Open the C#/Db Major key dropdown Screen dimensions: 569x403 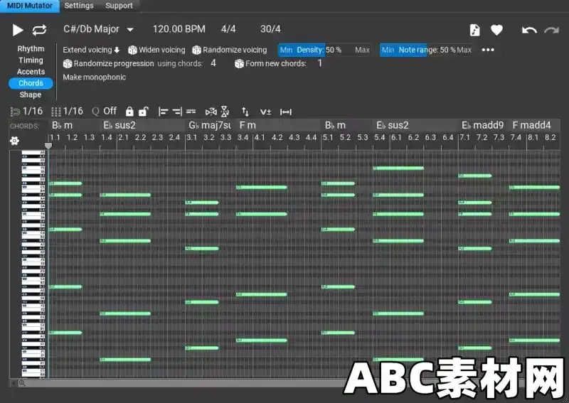point(98,29)
